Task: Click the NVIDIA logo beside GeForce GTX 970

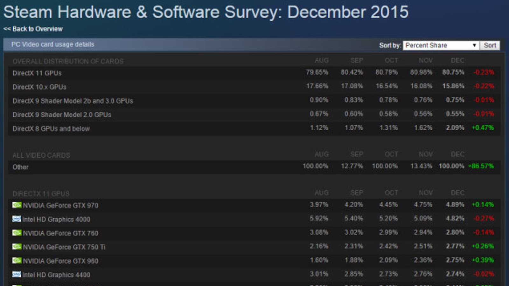Action: click(17, 205)
